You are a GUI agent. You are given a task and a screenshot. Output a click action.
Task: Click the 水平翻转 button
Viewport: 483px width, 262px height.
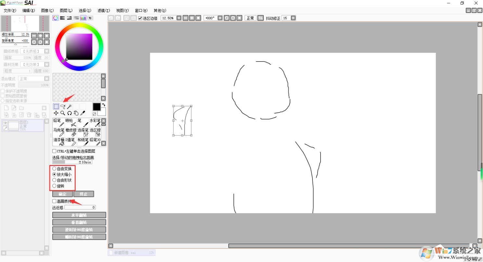click(x=79, y=215)
